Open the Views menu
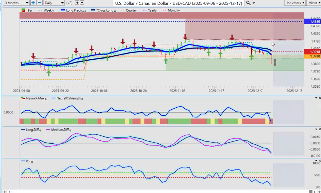The width and height of the screenshot is (321, 193). coord(313,3)
